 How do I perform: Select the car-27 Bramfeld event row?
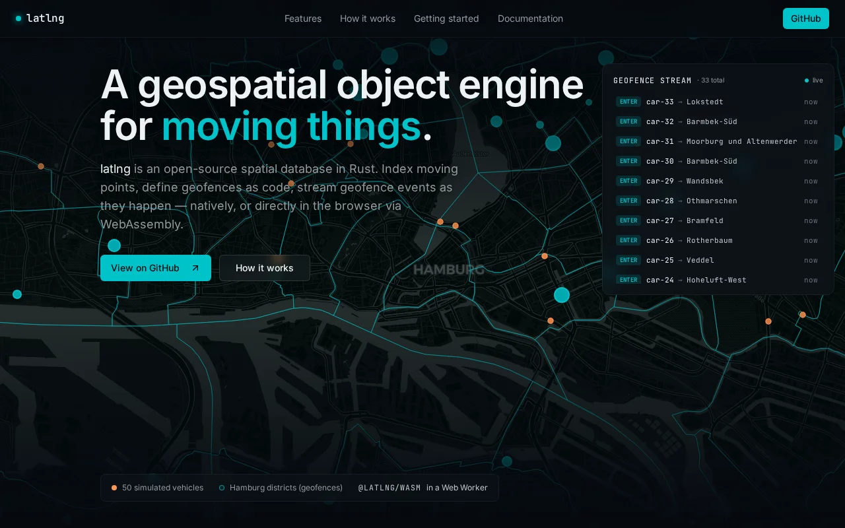click(x=718, y=220)
